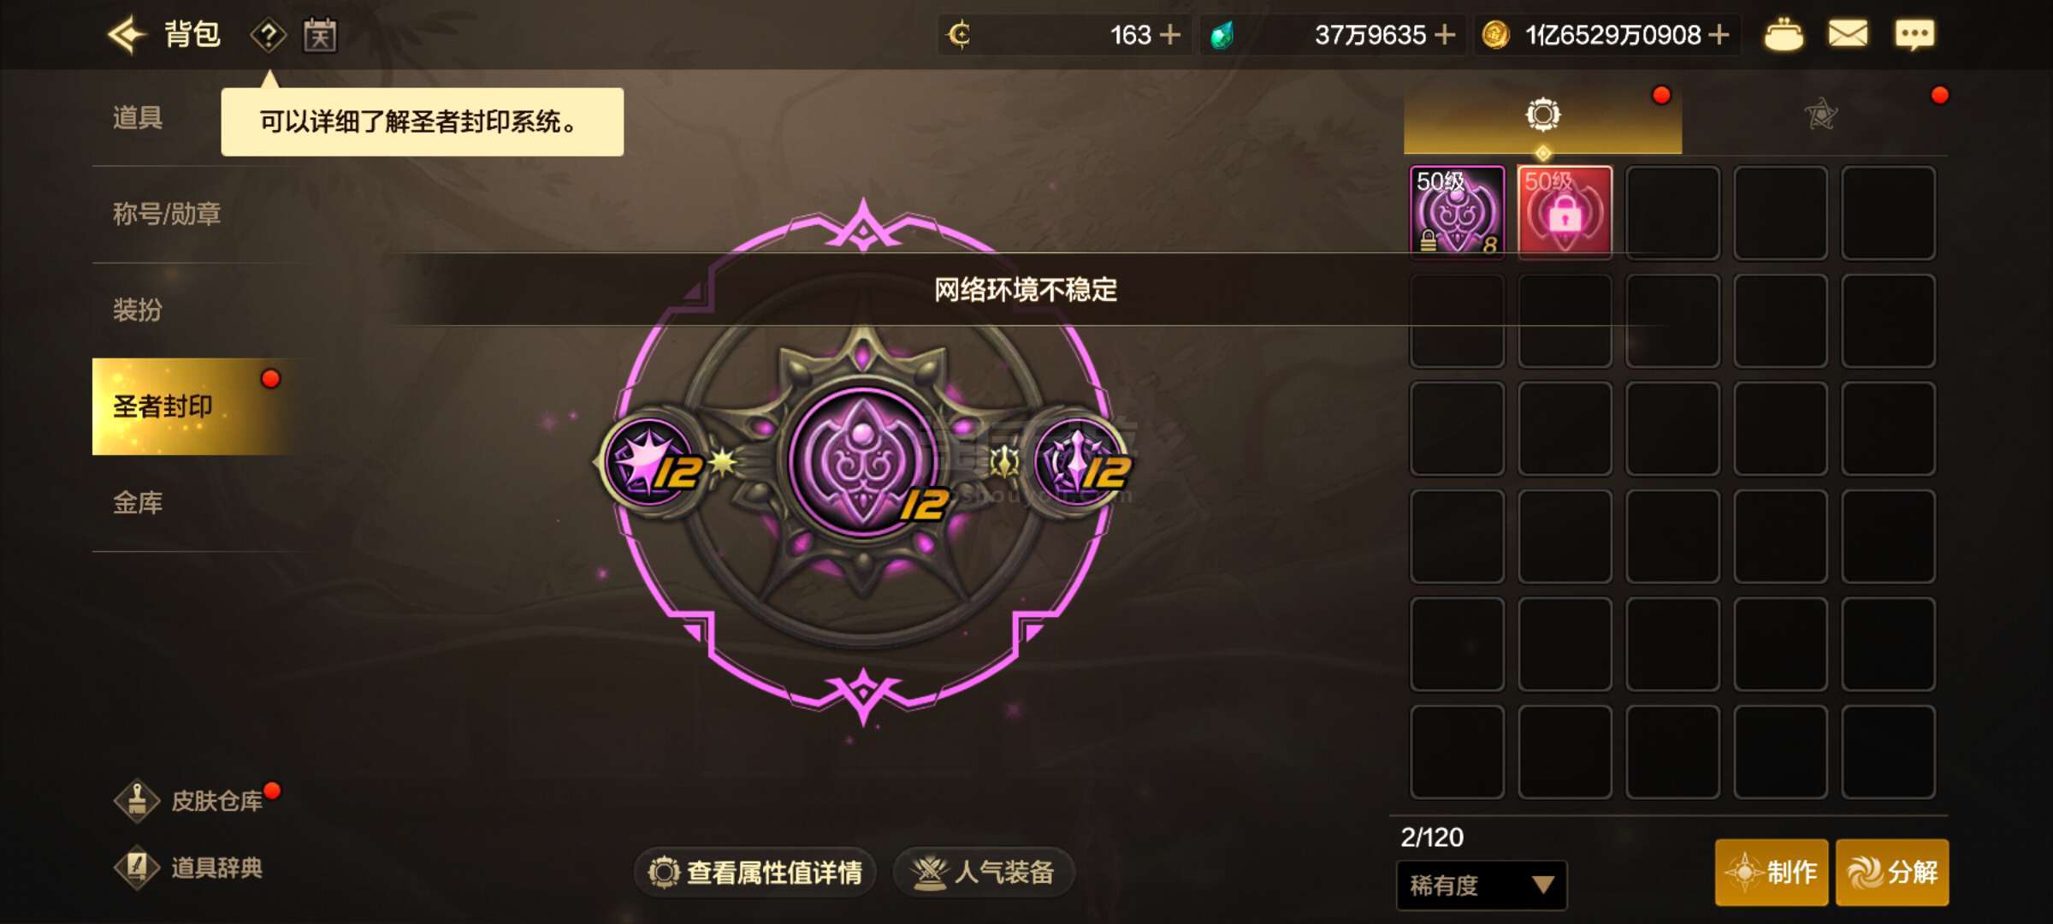This screenshot has height=924, width=2053.
Task: Select the center level 12 seal emblem
Action: (x=864, y=462)
